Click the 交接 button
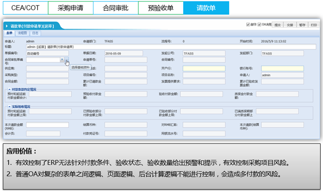 pos(290,25)
